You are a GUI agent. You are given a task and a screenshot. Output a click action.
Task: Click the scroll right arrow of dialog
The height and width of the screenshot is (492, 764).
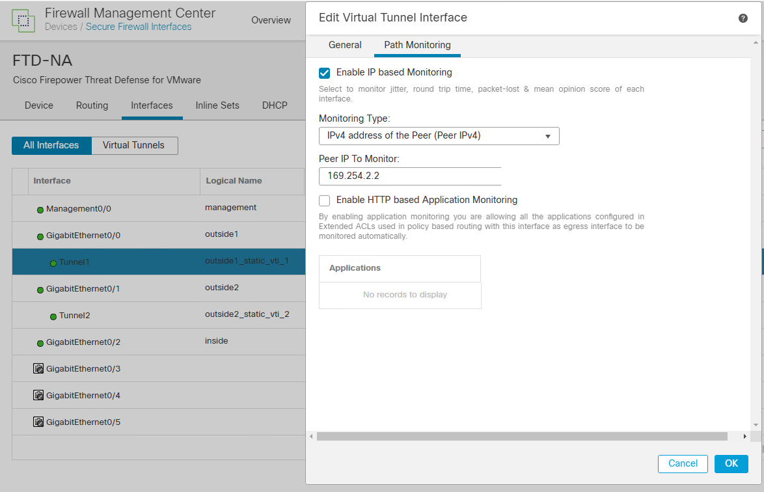[x=744, y=437]
